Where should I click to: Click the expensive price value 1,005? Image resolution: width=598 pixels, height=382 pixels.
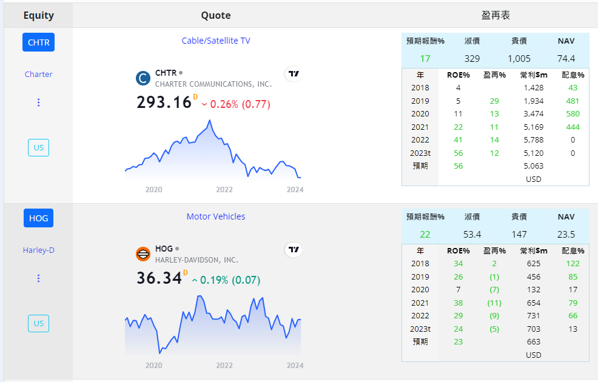coord(519,59)
